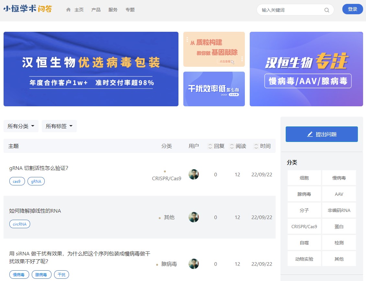Open the 所有标签 dropdown

pyautogui.click(x=59, y=126)
